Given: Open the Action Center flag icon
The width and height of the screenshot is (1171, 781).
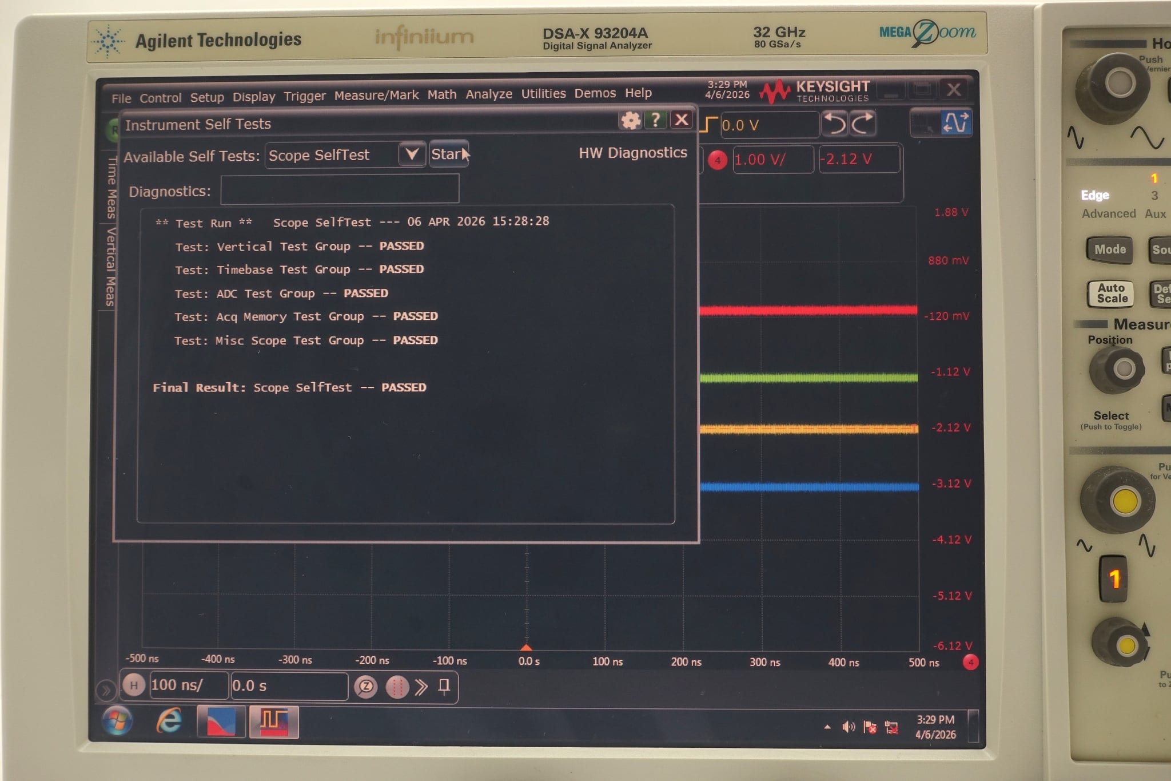Looking at the screenshot, I should click(x=870, y=727).
